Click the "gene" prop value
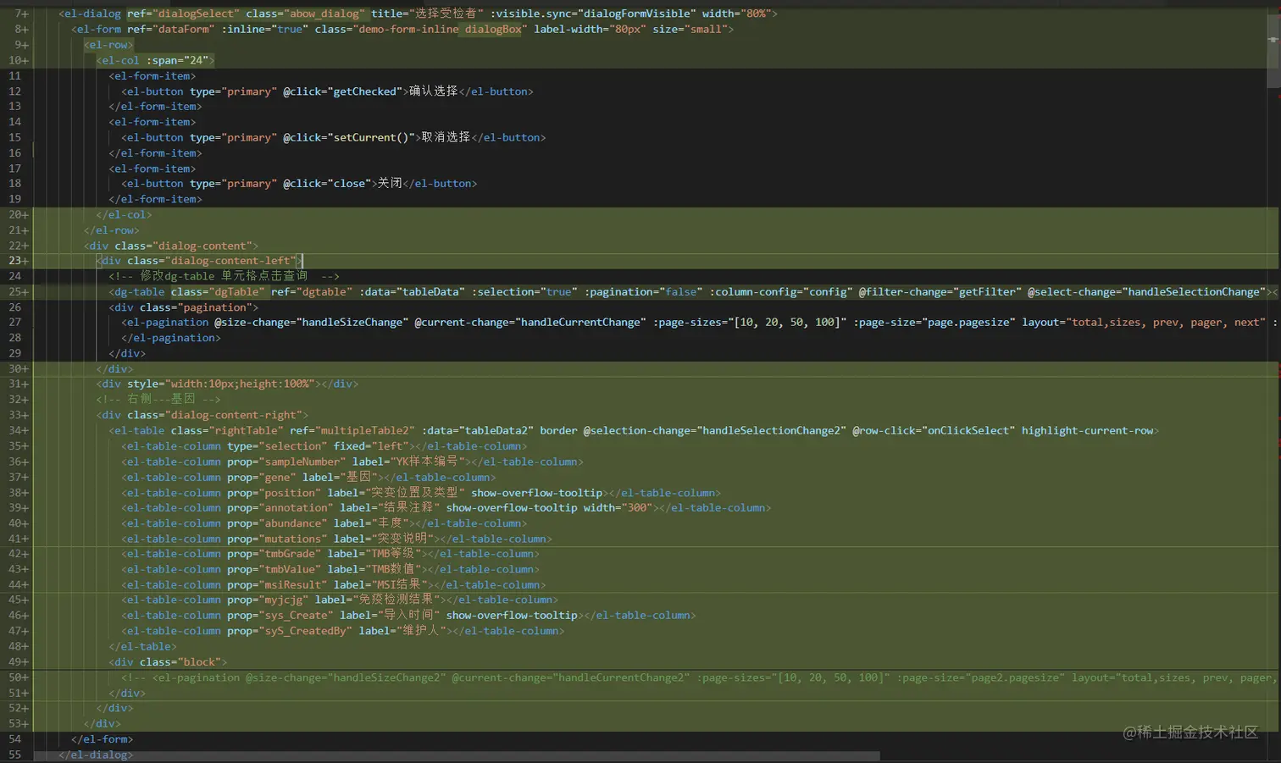The width and height of the screenshot is (1281, 763). (277, 477)
